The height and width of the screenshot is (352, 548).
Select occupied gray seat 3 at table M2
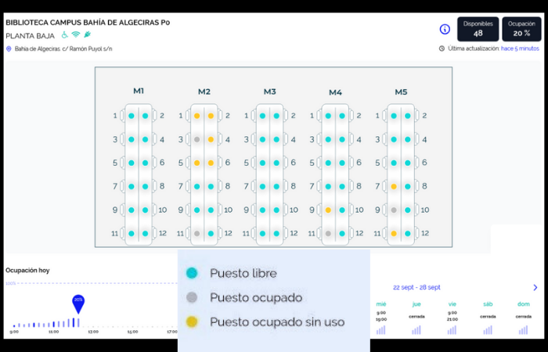(197, 139)
